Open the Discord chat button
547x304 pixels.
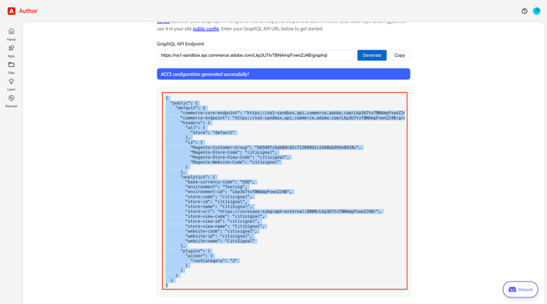point(520,289)
